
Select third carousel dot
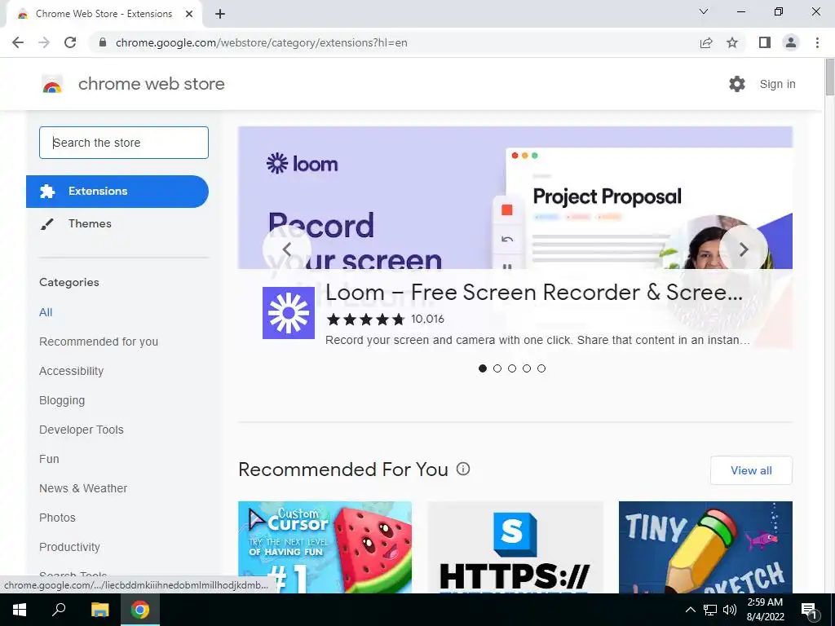[x=512, y=368]
